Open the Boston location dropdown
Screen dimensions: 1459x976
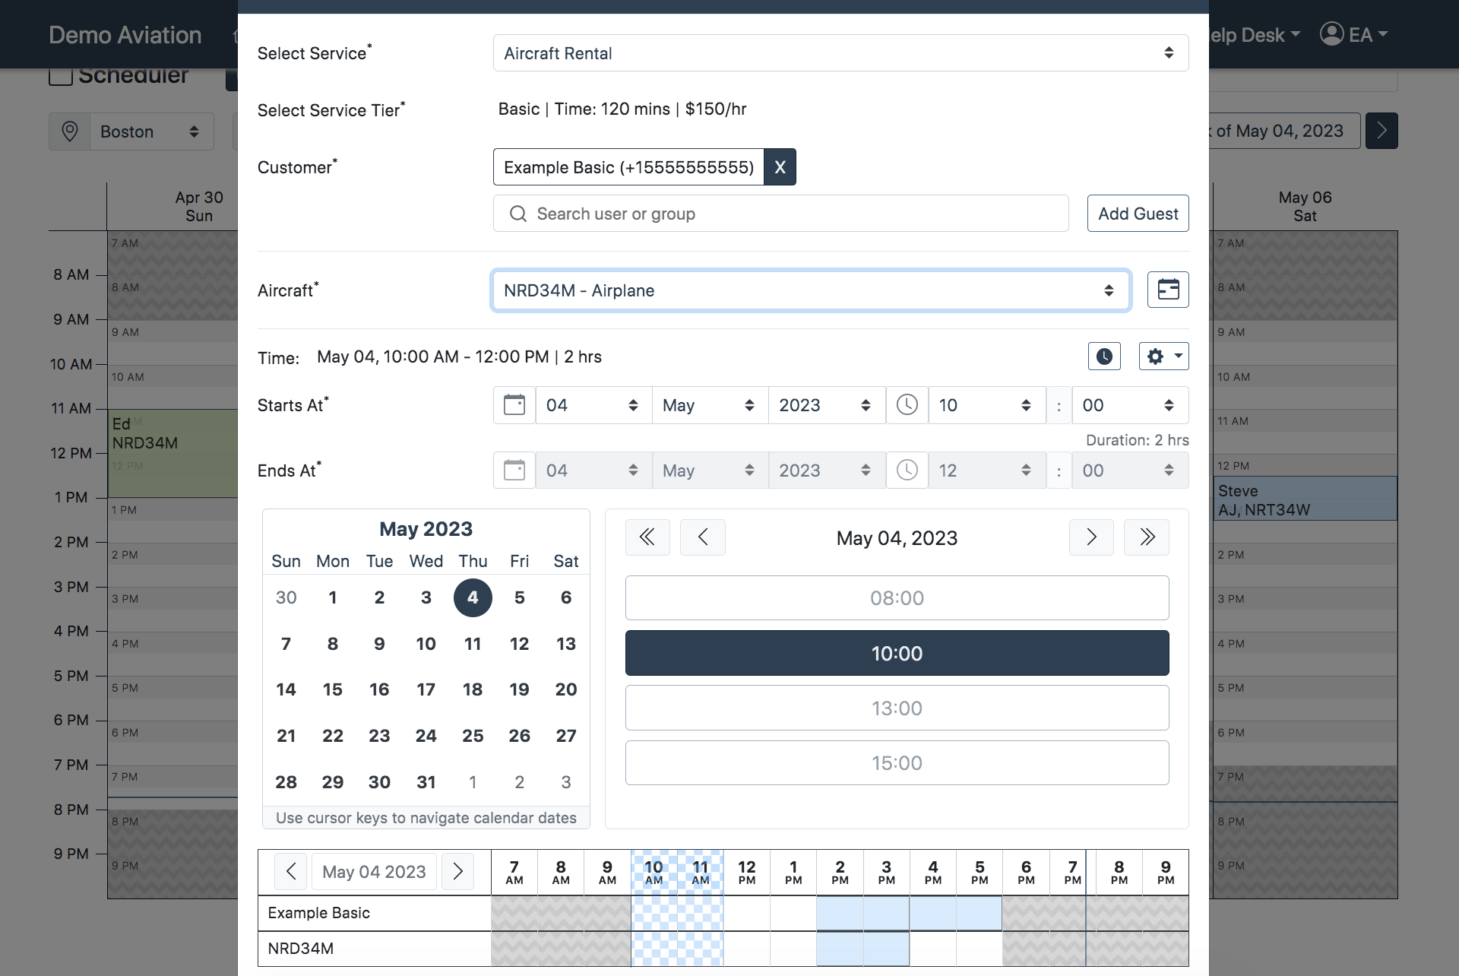pos(150,132)
